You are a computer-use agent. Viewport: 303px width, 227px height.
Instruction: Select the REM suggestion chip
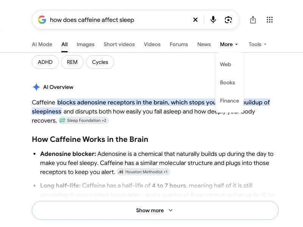click(72, 62)
